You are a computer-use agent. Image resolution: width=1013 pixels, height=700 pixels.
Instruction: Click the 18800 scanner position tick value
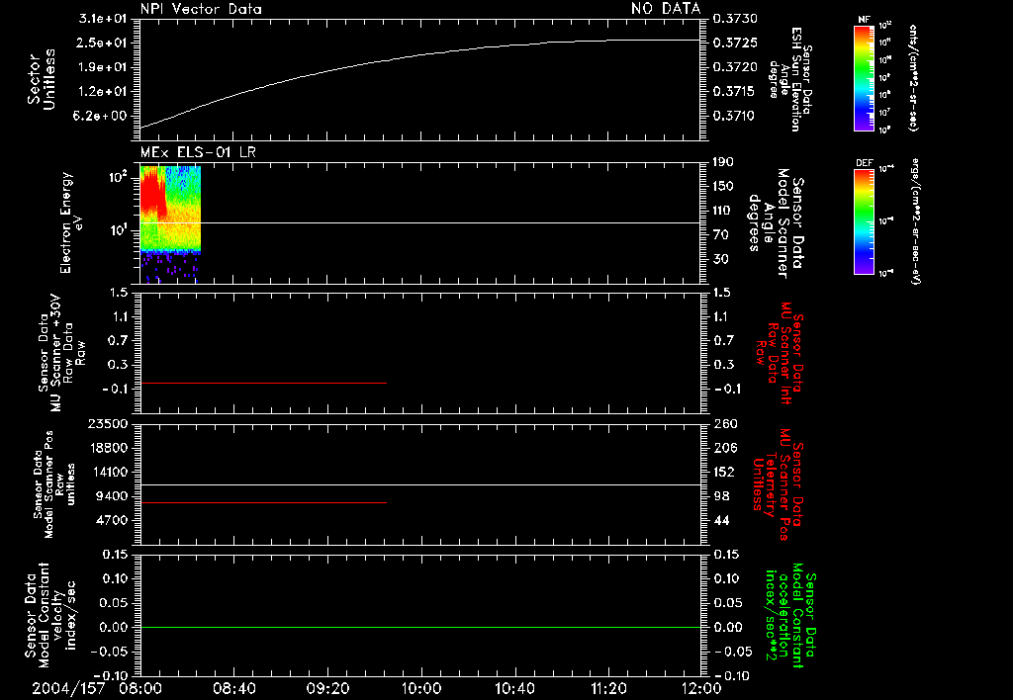point(107,448)
